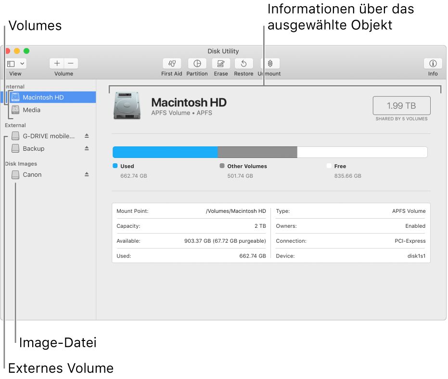The height and width of the screenshot is (379, 448).
Task: Select the Media volume
Action: click(48, 110)
